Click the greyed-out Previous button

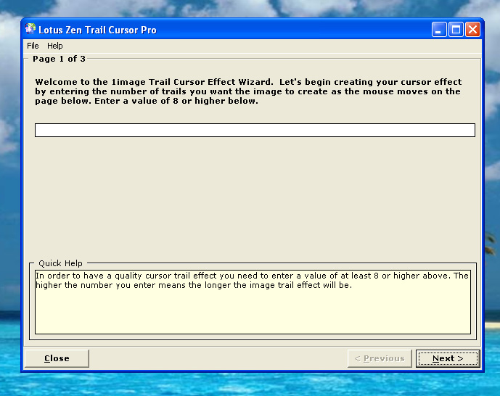point(380,358)
